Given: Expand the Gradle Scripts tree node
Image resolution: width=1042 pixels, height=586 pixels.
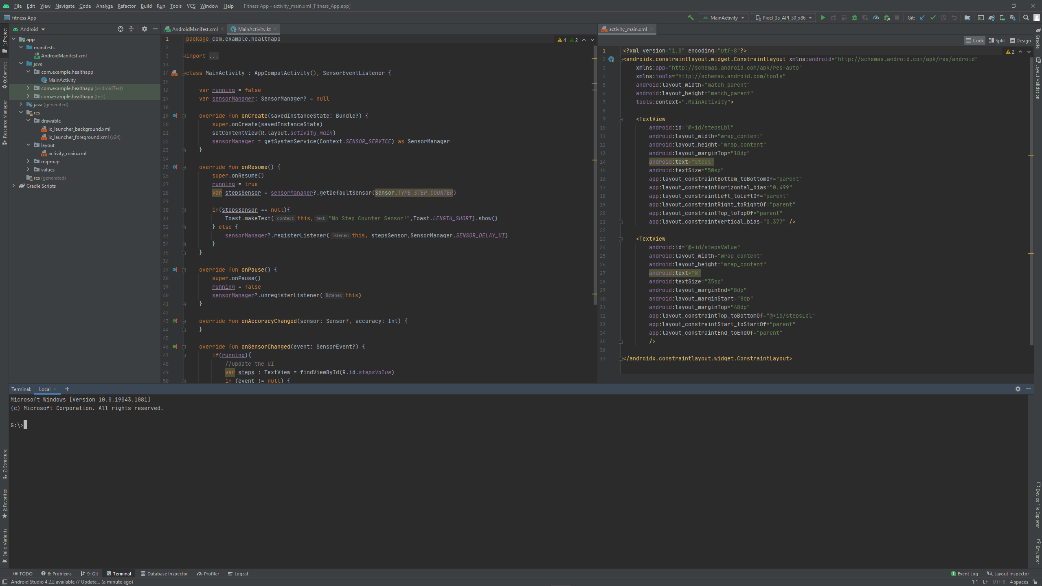Looking at the screenshot, I should tap(13, 186).
